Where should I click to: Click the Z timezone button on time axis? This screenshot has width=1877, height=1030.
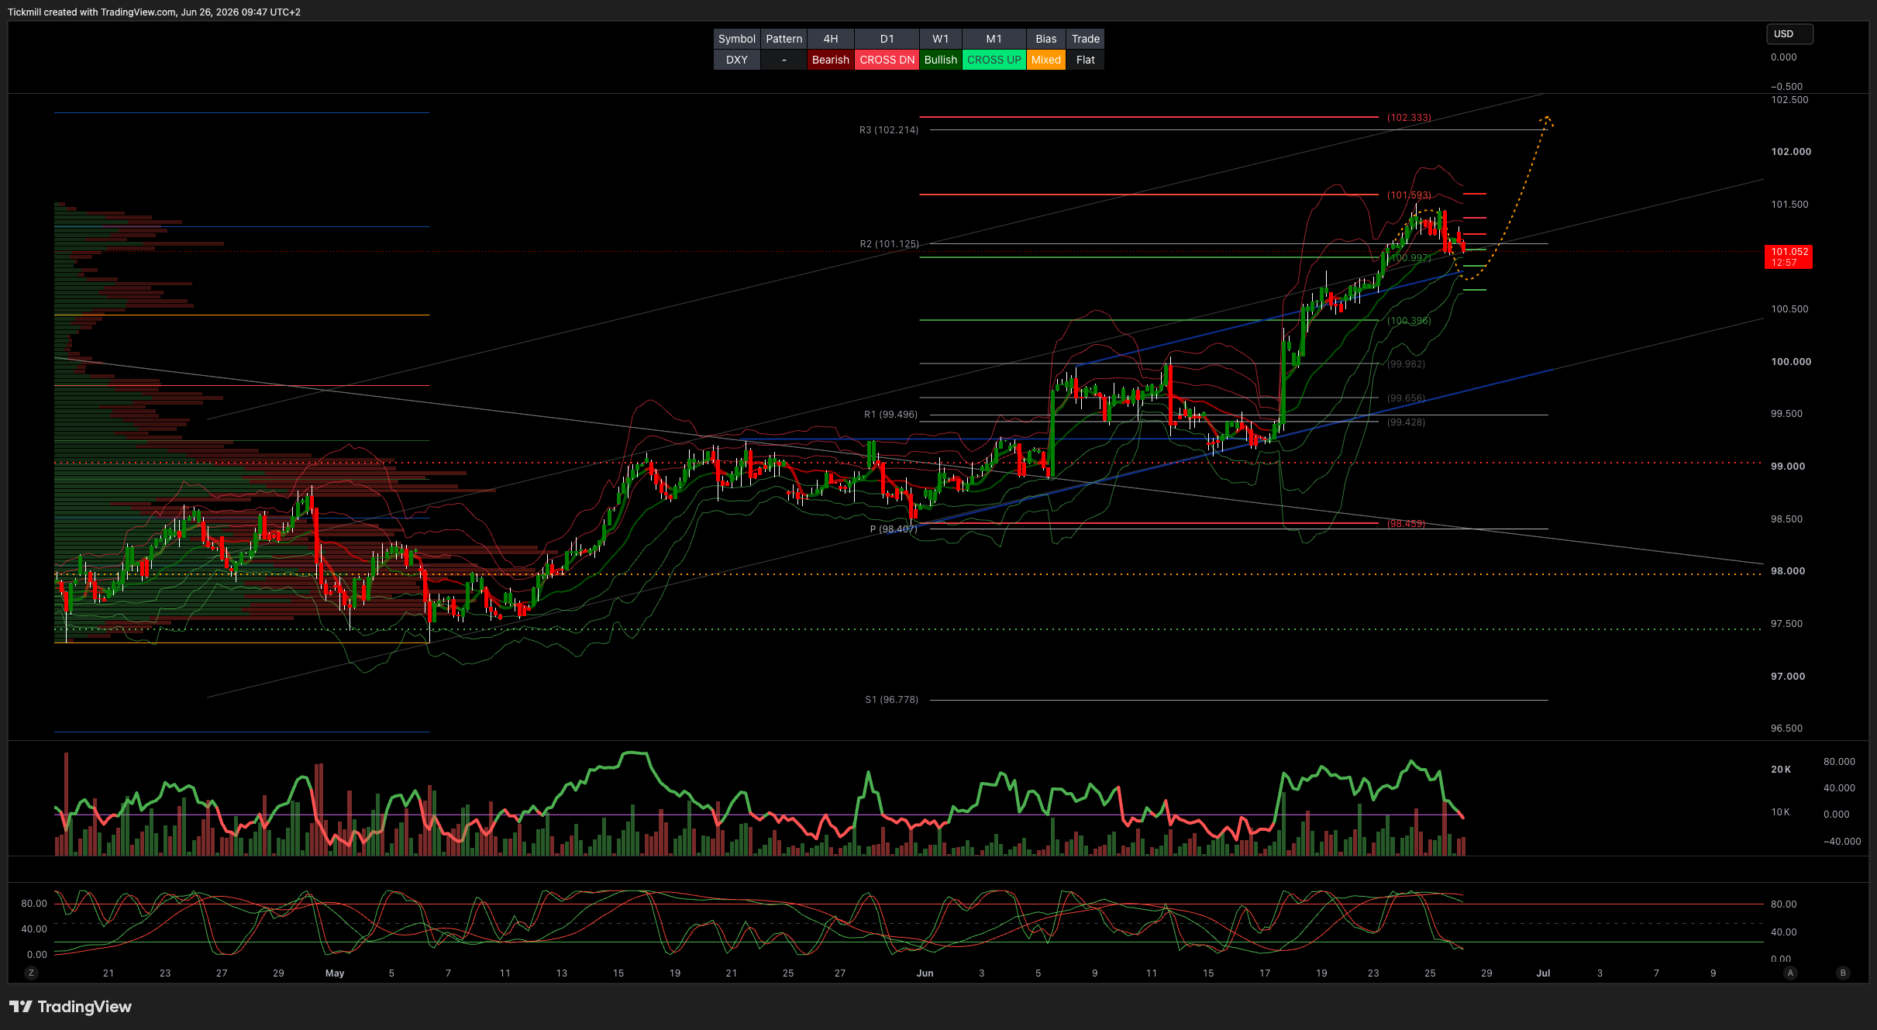click(31, 973)
